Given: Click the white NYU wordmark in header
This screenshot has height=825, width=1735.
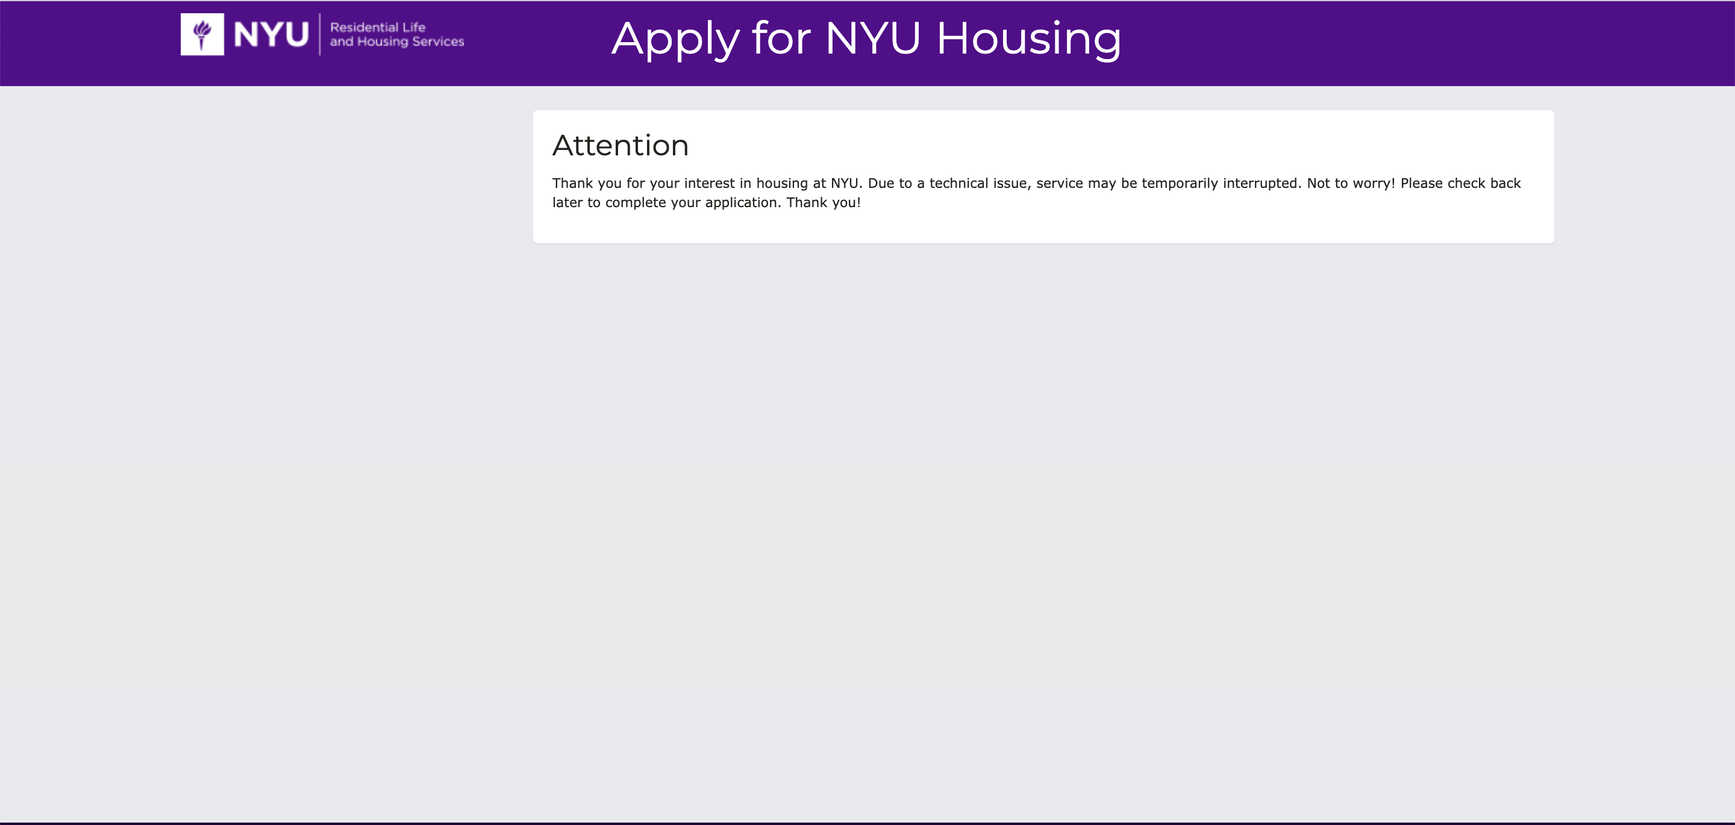Looking at the screenshot, I should pyautogui.click(x=270, y=34).
